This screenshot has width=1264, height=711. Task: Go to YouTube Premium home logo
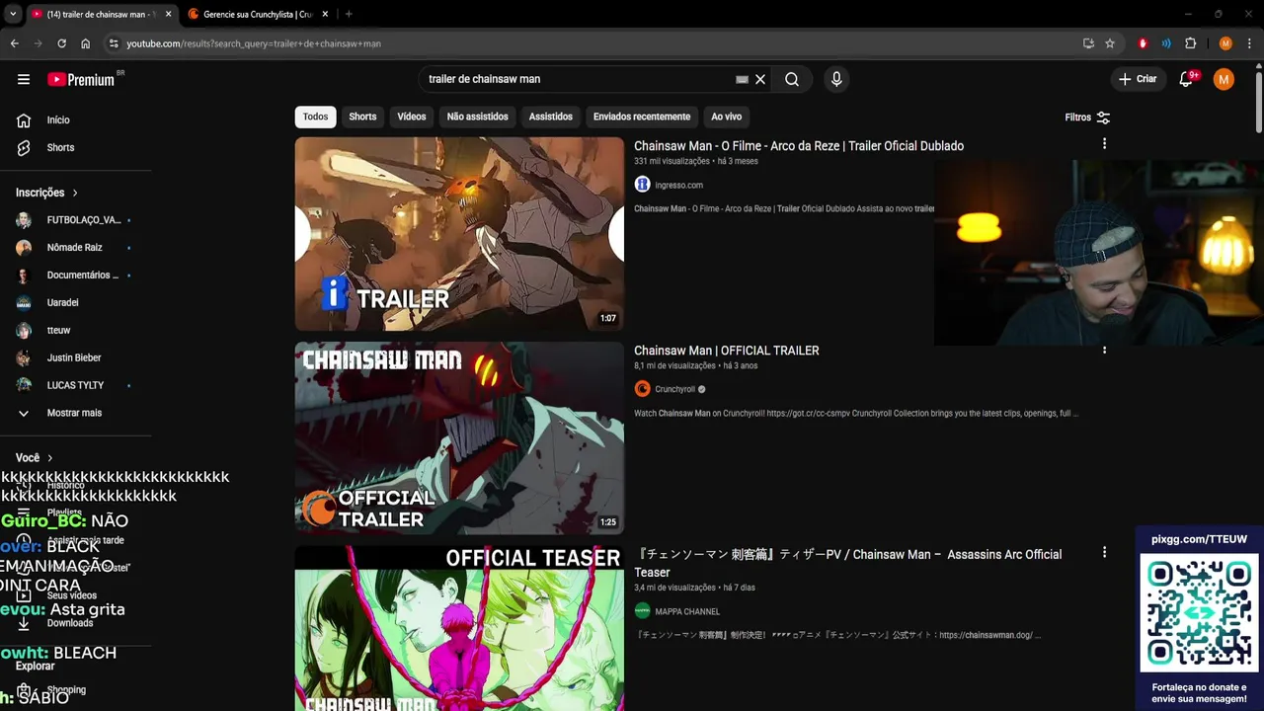pos(83,79)
